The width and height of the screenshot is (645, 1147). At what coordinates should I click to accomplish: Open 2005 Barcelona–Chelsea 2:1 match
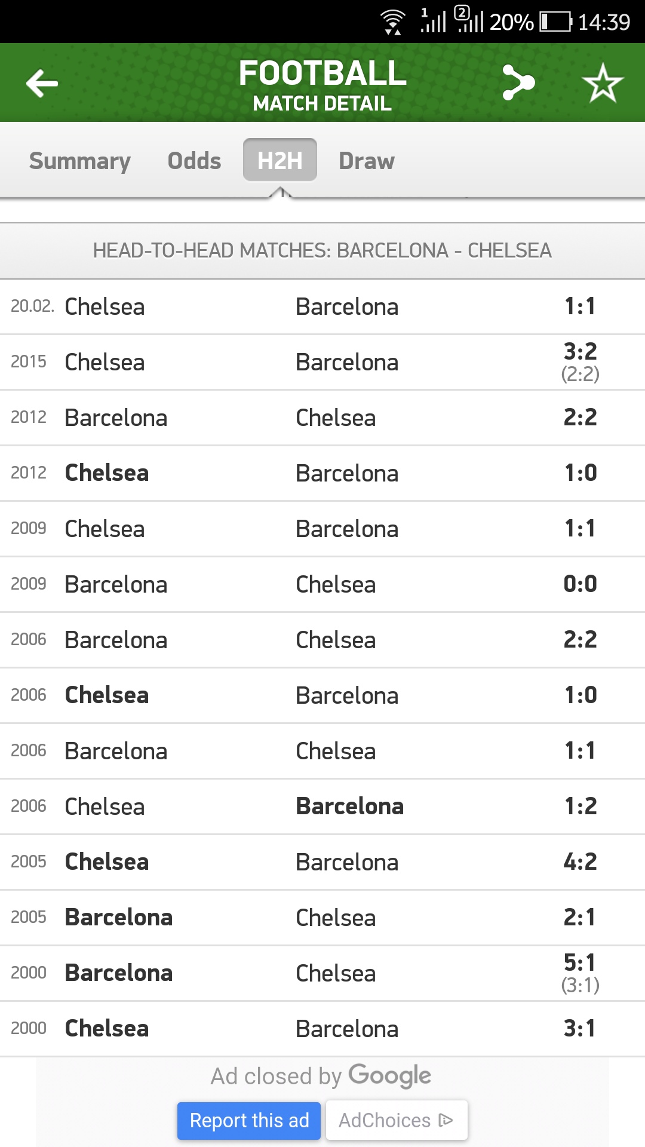[322, 918]
